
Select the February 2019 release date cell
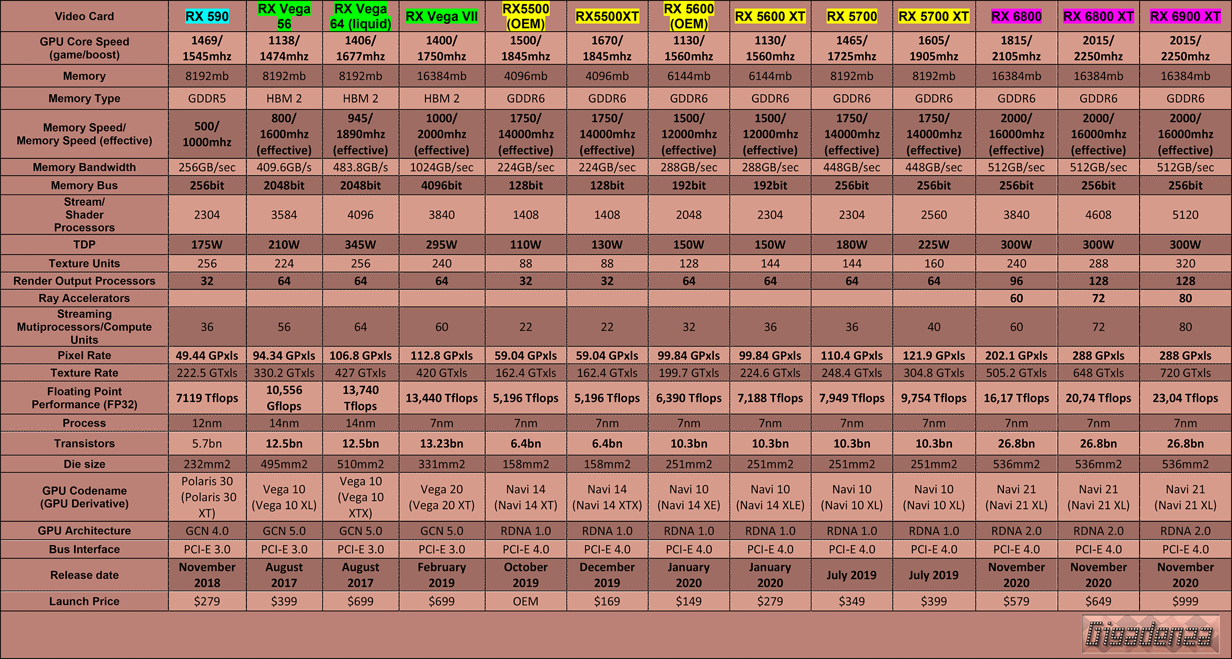pyautogui.click(x=442, y=575)
